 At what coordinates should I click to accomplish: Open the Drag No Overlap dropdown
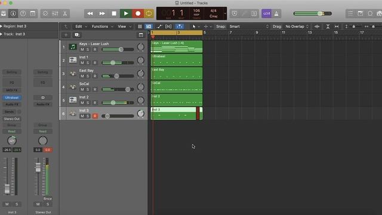click(297, 26)
